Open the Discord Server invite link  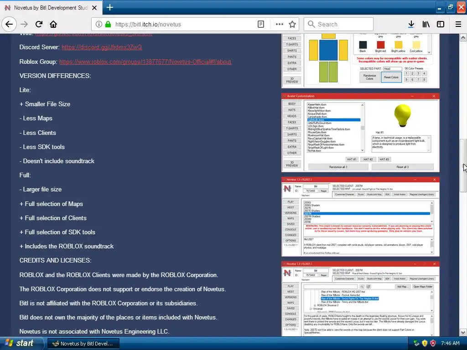pyautogui.click(x=102, y=47)
